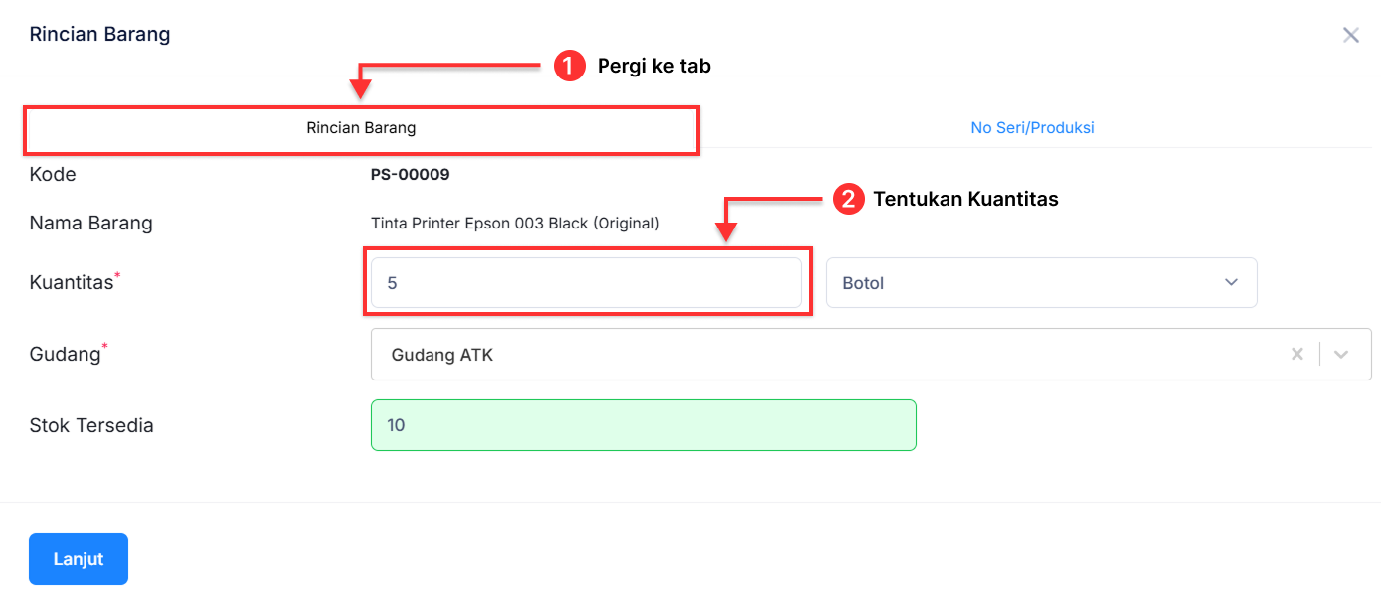Switch to the No Seri/Produksi tab
Image resolution: width=1381 pixels, height=608 pixels.
point(1032,127)
